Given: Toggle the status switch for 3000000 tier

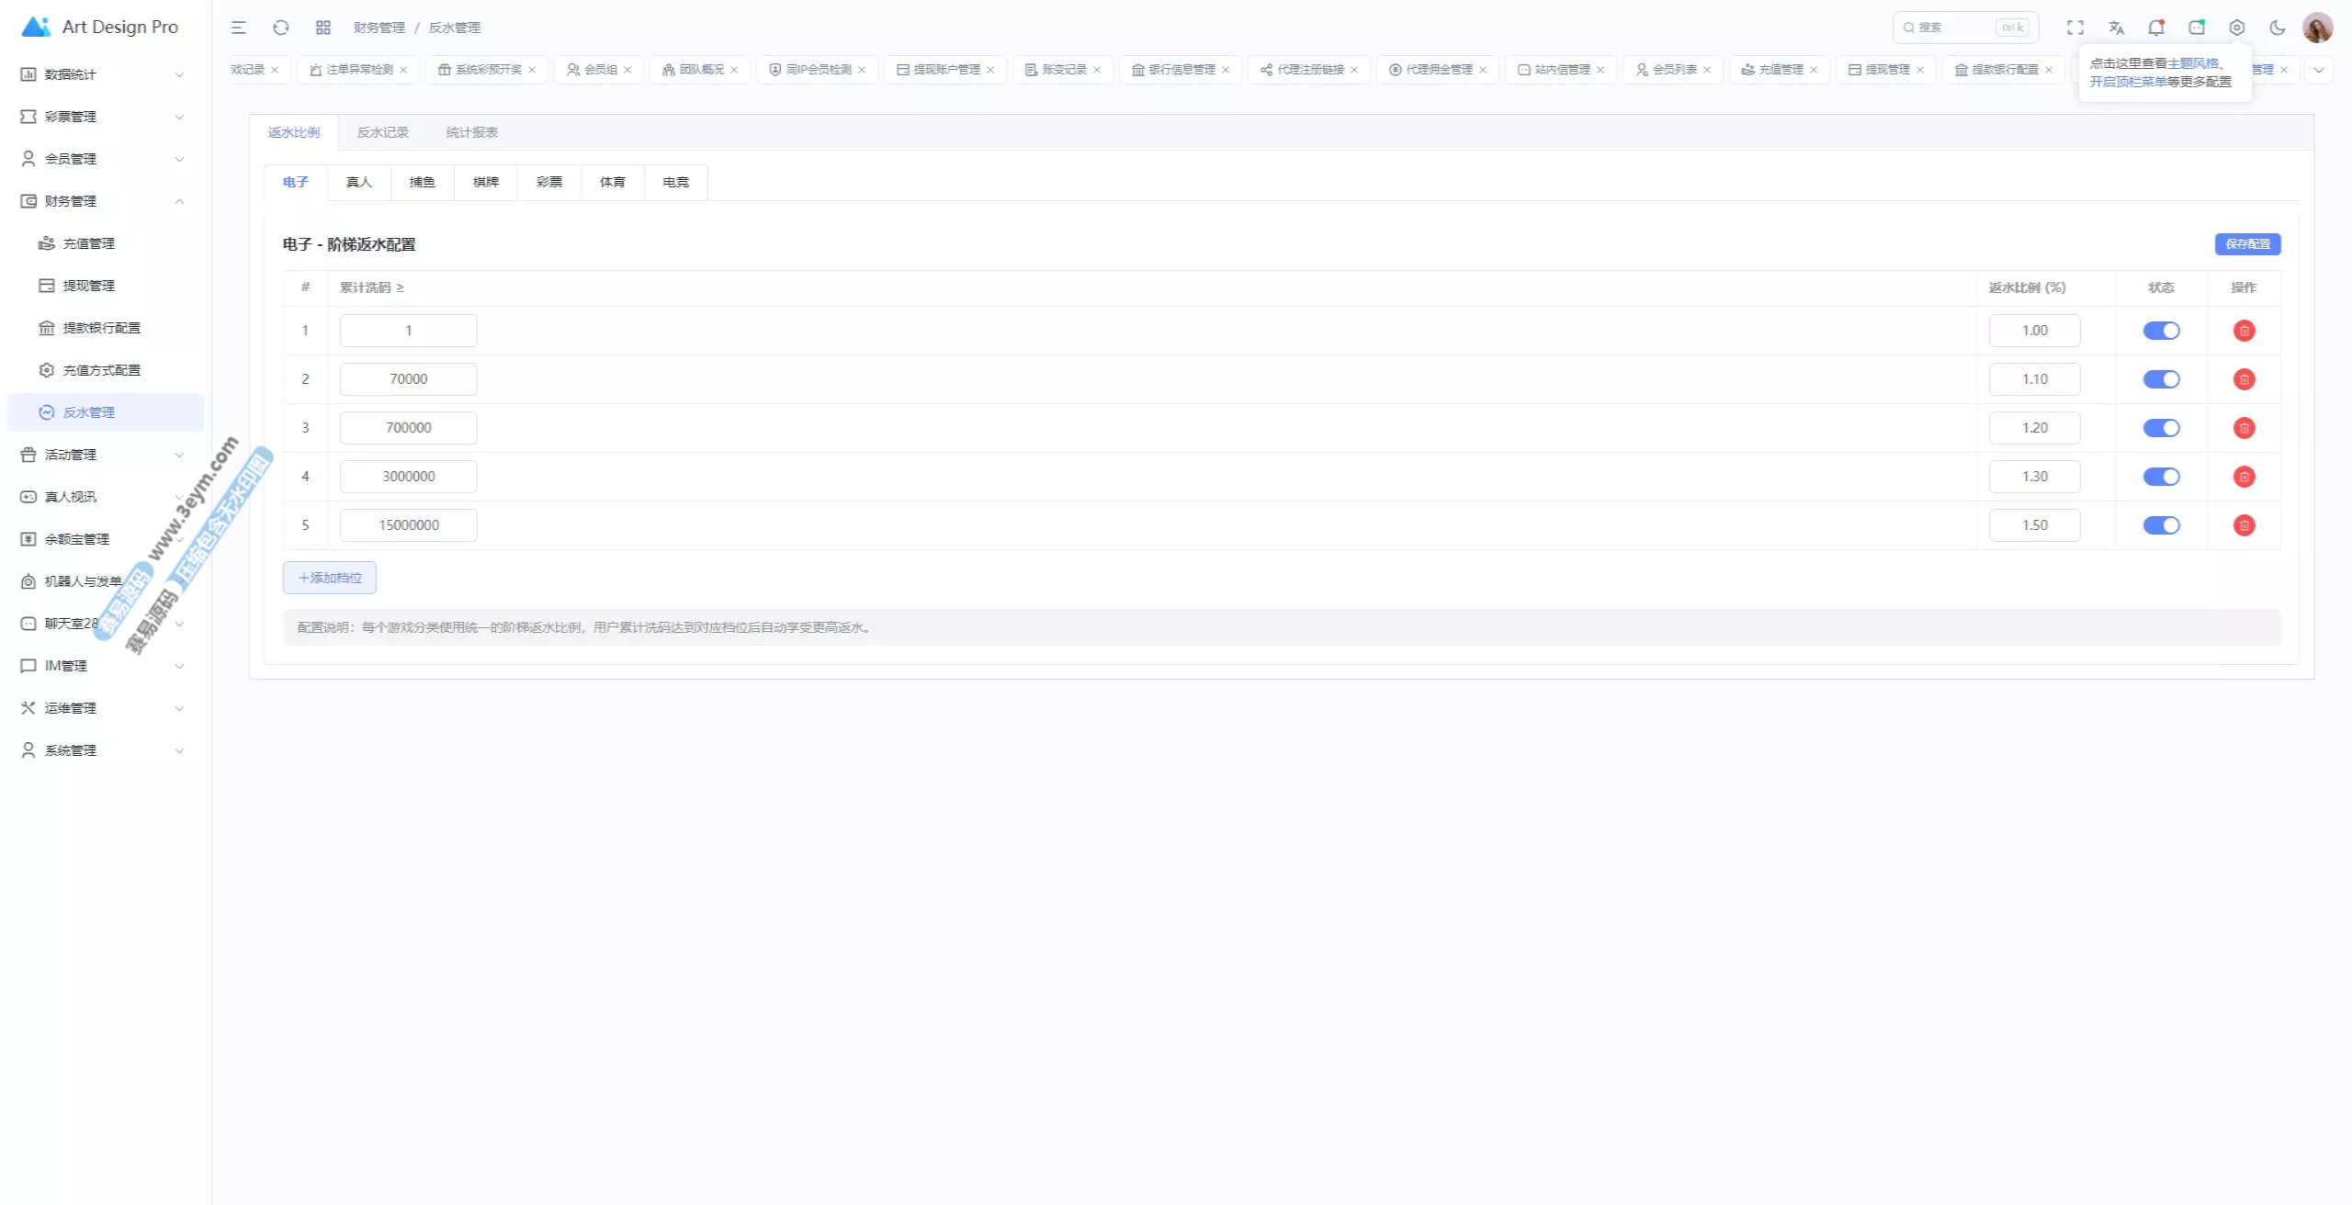Looking at the screenshot, I should pos(2161,477).
